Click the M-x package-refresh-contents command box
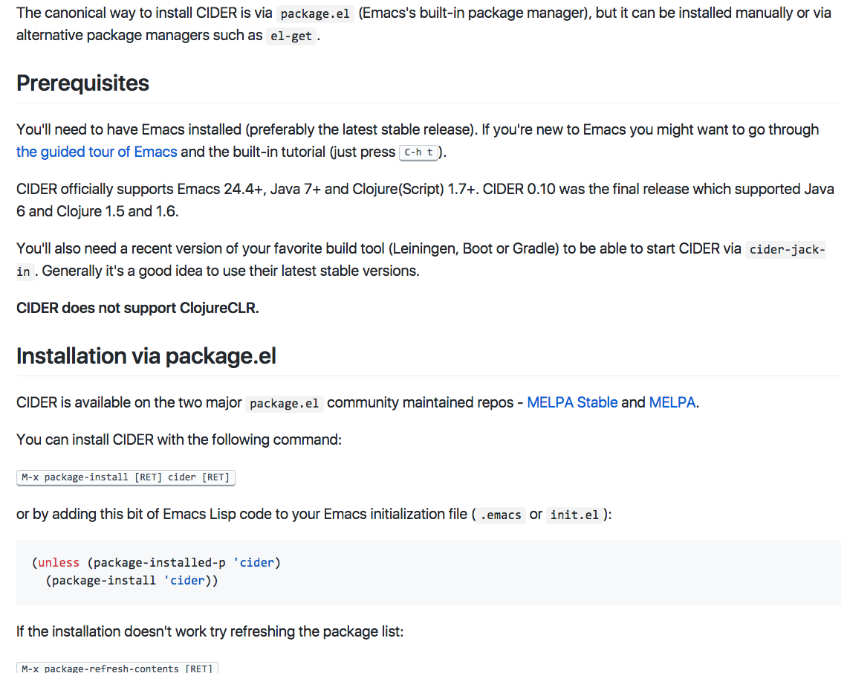The height and width of the screenshot is (673, 850). coord(117,668)
